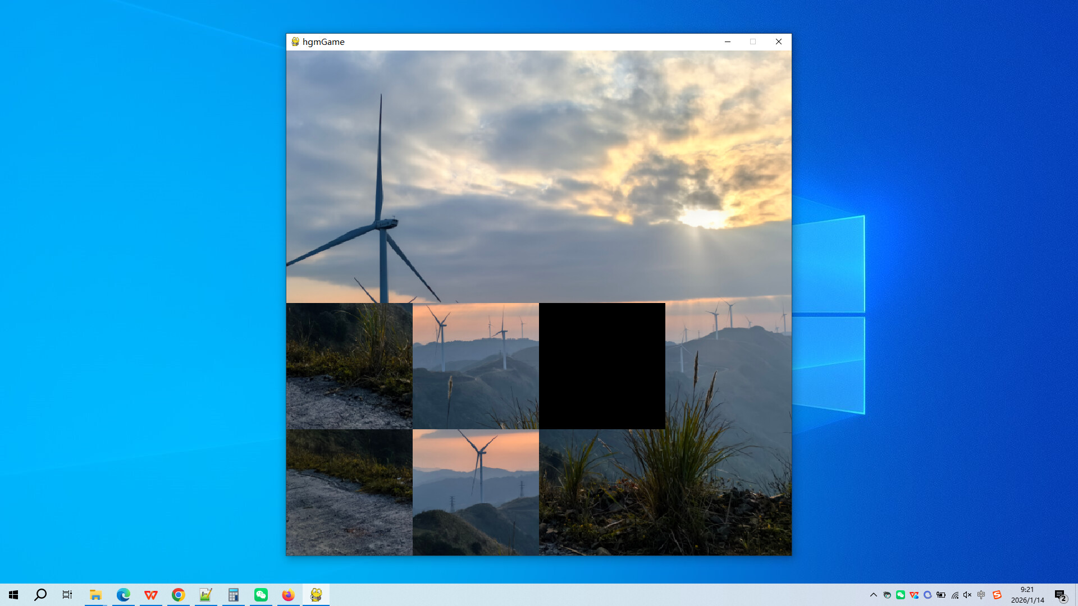Open the Action Center notifications
This screenshot has width=1078, height=606.
pos(1060,594)
